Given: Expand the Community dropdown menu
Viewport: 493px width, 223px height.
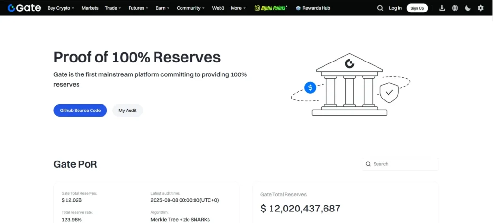Looking at the screenshot, I should pos(191,8).
